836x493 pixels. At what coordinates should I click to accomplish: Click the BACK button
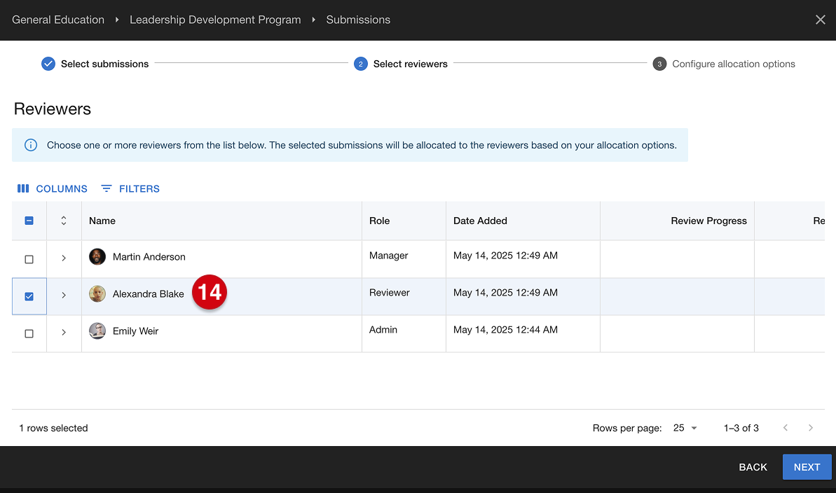753,467
